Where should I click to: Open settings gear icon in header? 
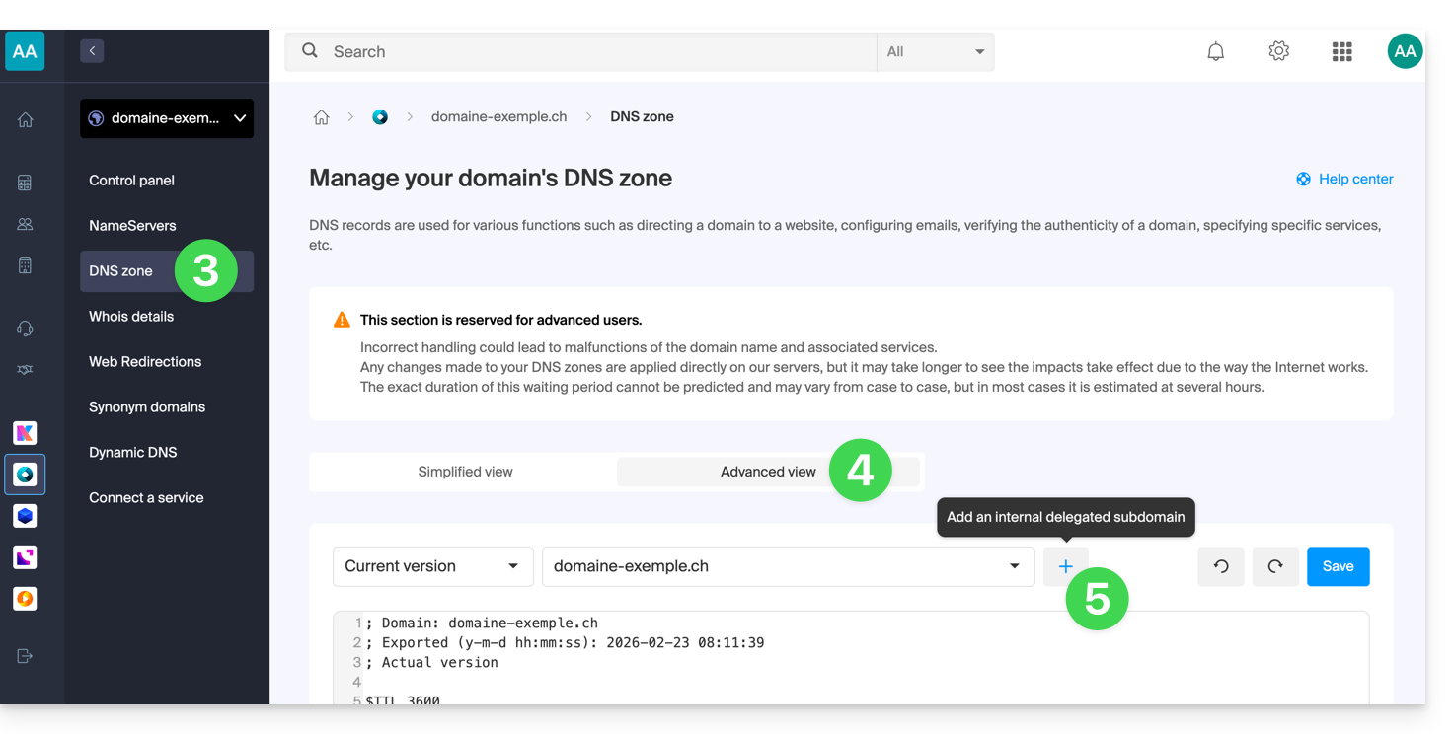pyautogui.click(x=1278, y=51)
